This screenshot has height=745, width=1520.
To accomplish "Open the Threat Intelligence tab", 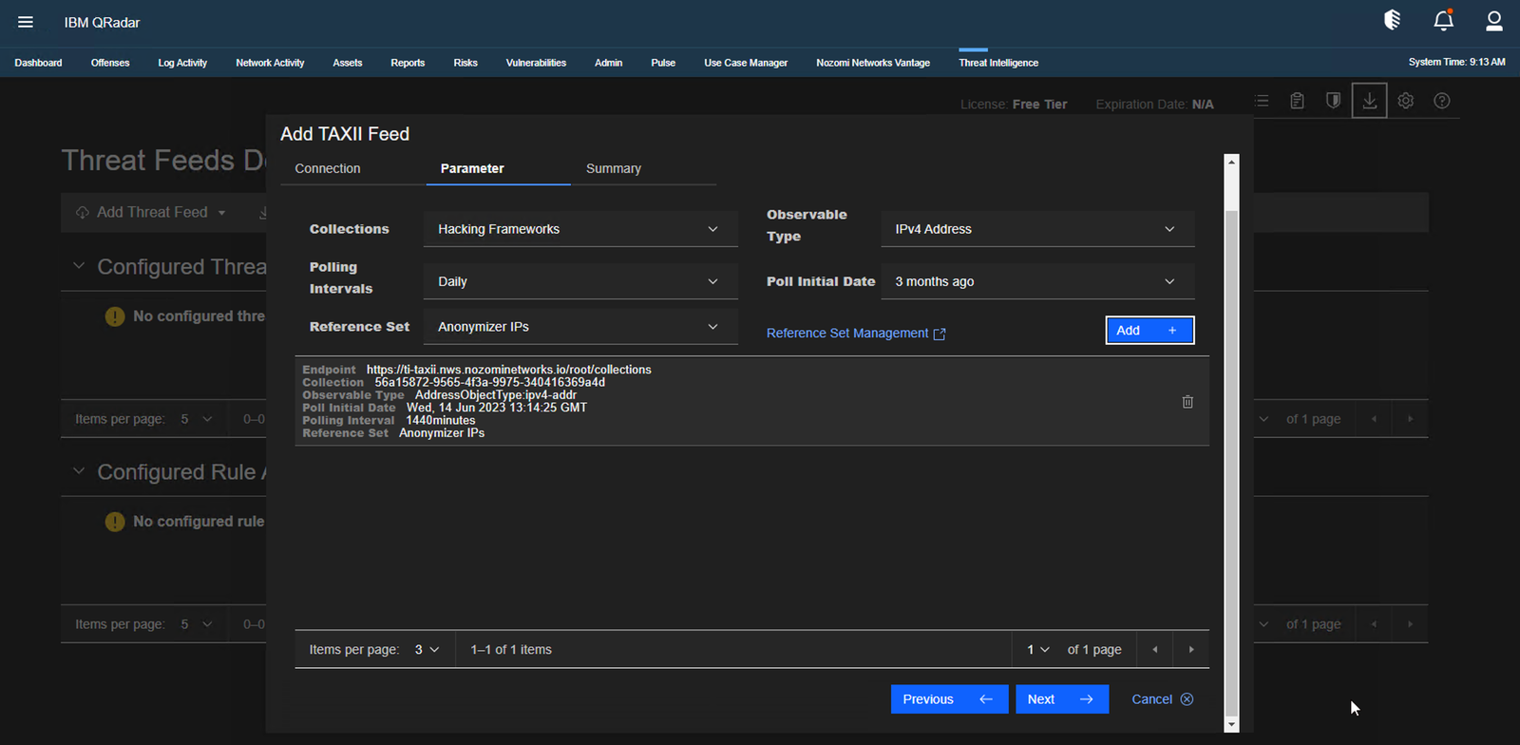I will click(998, 63).
